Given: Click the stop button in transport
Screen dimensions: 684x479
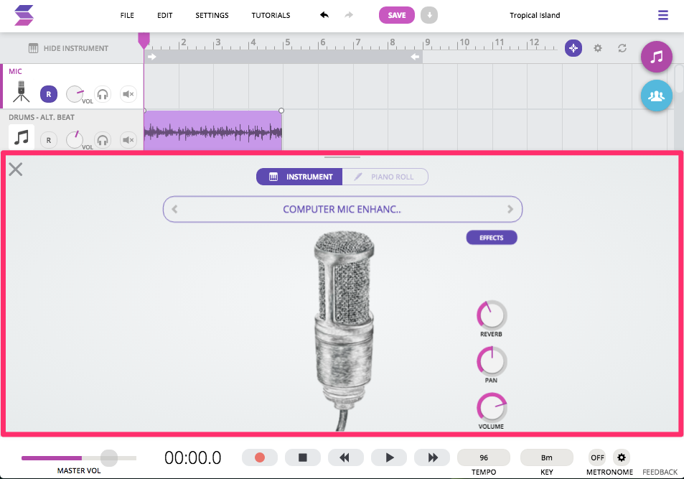Looking at the screenshot, I should coord(302,457).
